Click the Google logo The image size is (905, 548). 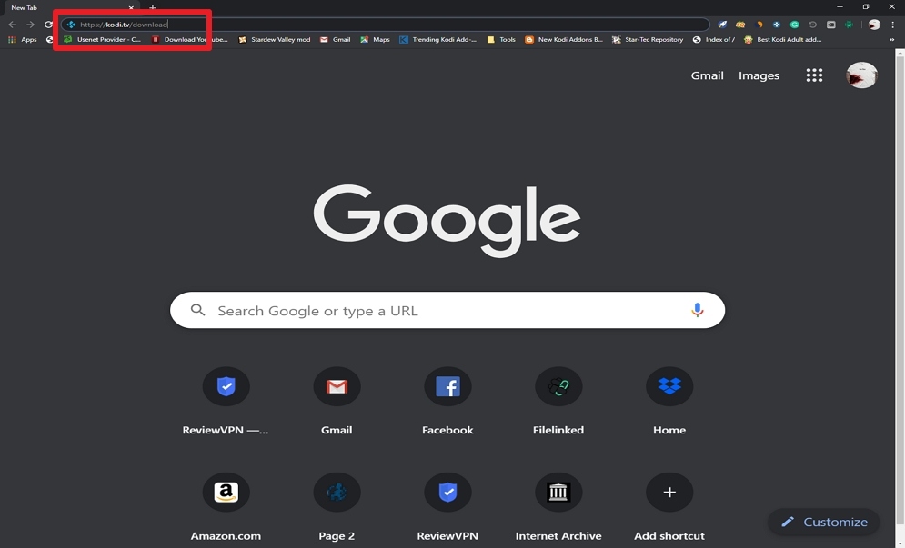click(447, 221)
